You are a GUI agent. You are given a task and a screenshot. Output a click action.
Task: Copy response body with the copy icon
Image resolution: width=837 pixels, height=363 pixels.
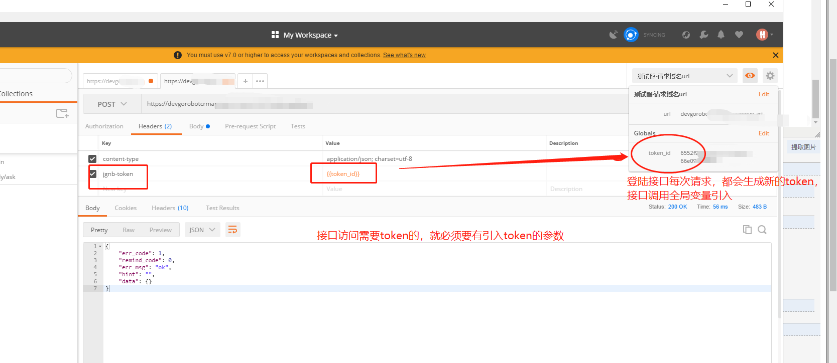coord(747,230)
